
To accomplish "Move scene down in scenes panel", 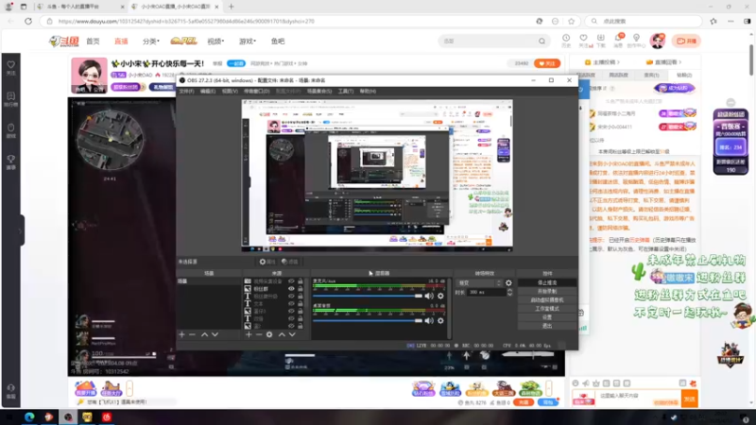I will pos(215,334).
